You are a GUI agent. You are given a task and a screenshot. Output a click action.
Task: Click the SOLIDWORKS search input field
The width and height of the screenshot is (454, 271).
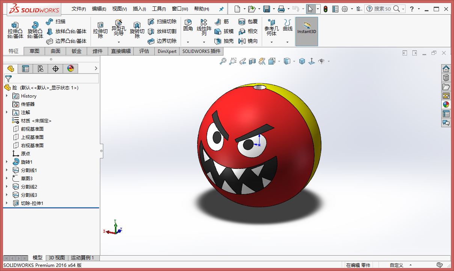click(x=382, y=9)
